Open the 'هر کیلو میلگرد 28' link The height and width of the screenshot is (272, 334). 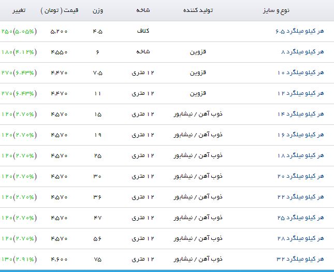tap(300, 239)
